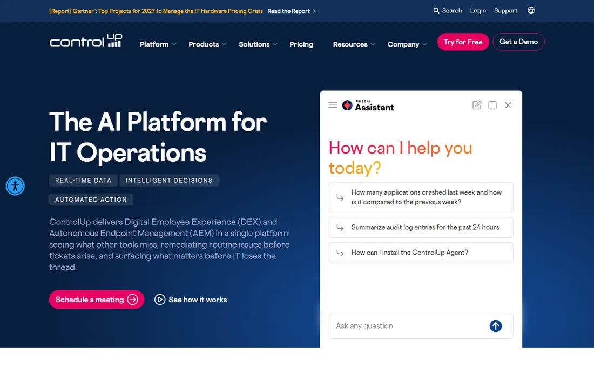594x372 pixels.
Task: Expand the Products menu chevron
Action: point(224,44)
